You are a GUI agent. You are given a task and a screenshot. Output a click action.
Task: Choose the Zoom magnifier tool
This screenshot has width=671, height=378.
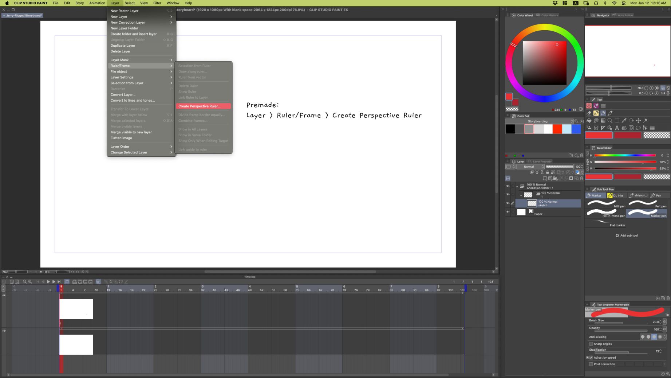point(610,121)
